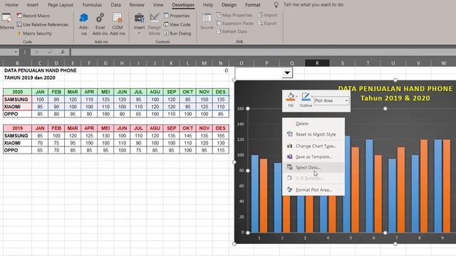Image resolution: width=456 pixels, height=256 pixels.
Task: Toggle Use Relative References
Action: (42, 25)
